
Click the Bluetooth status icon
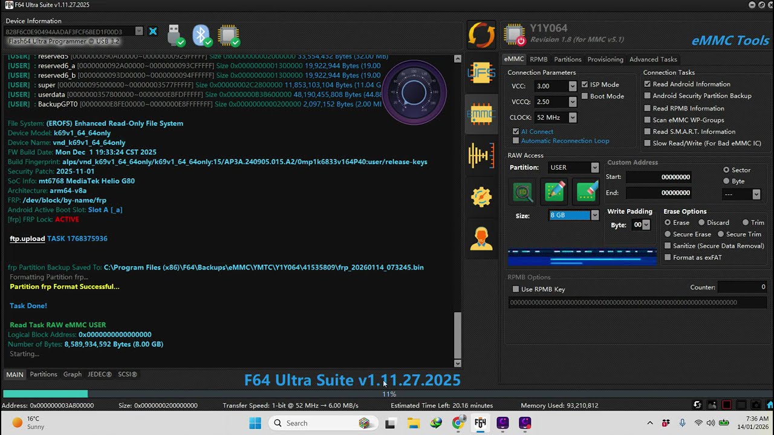pos(202,36)
